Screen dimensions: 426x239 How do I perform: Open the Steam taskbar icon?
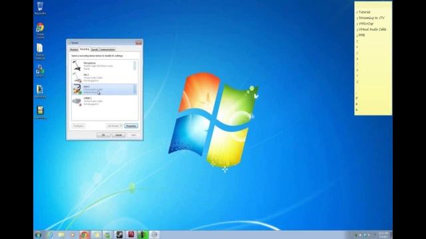point(120,234)
